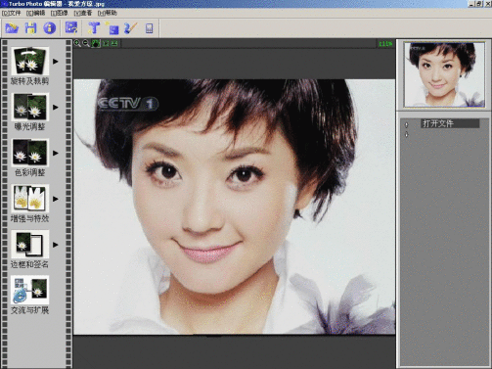Open the 色彩调整 color adjustment tools
Viewport: 492px width, 369px height.
click(x=29, y=158)
